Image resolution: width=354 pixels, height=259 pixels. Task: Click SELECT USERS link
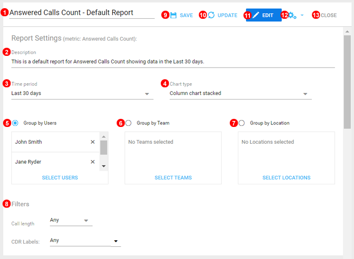tap(60, 178)
